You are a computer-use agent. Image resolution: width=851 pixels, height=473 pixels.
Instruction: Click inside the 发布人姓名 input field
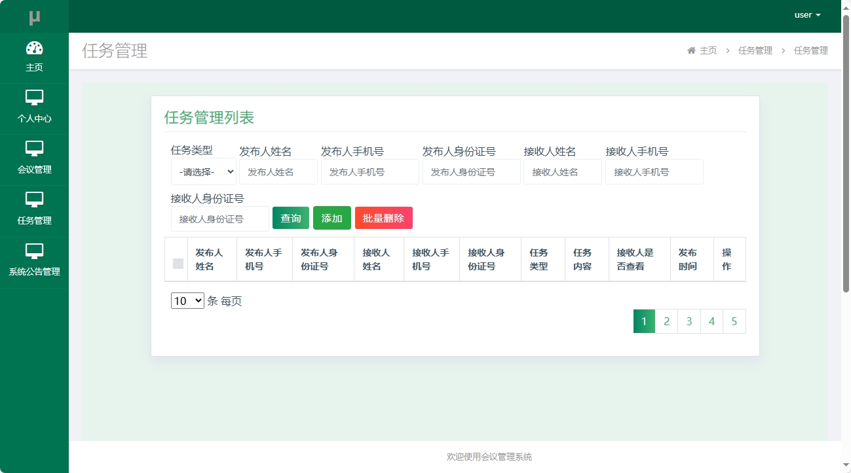[278, 171]
